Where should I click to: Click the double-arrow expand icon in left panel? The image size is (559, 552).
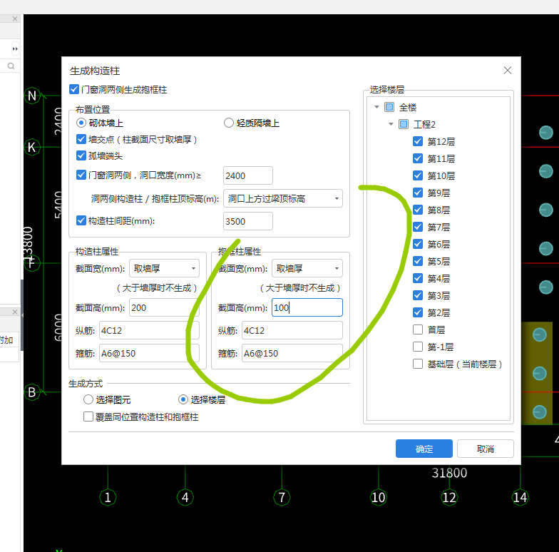[x=15, y=48]
